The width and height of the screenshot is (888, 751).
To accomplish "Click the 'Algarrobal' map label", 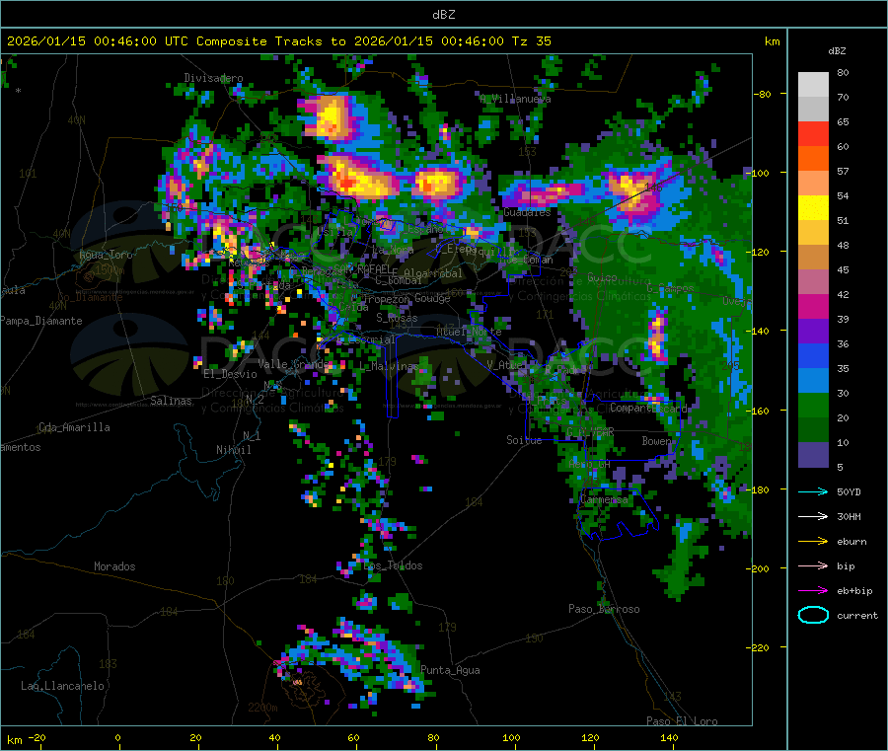I will click(x=433, y=274).
